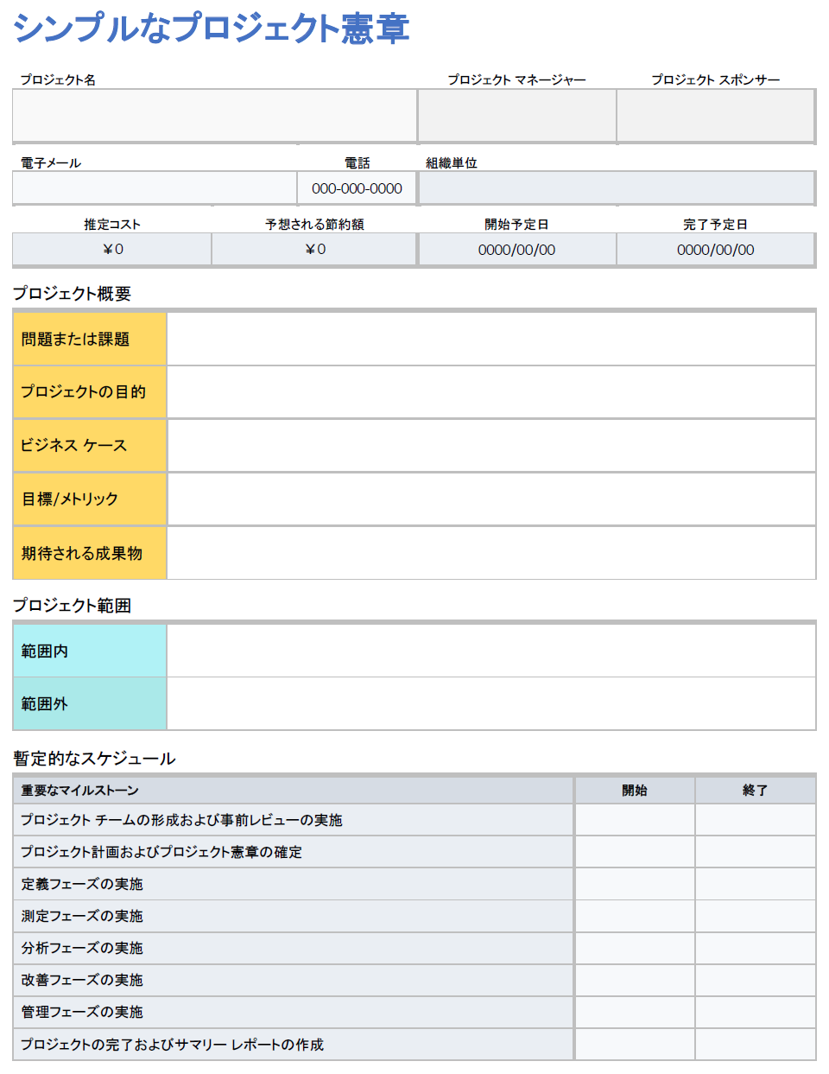Click the 終了 cell for 測定フェーズの実施
The width and height of the screenshot is (829, 1074).
(754, 916)
